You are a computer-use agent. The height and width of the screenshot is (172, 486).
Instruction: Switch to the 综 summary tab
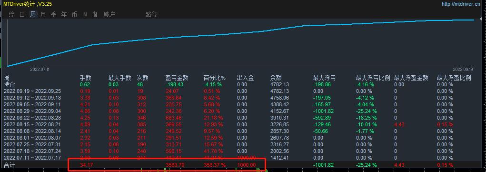point(11,14)
